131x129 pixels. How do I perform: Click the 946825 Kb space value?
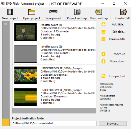105,111
